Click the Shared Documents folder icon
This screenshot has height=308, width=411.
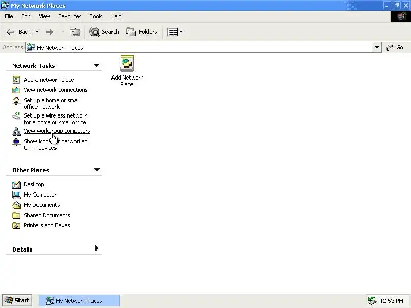coord(16,215)
